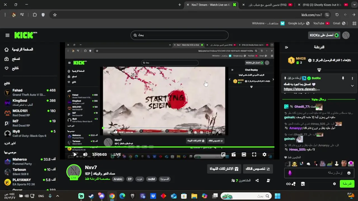358x201 pixels.
Task: Click Amanyy username in chat
Action: tap(296, 128)
